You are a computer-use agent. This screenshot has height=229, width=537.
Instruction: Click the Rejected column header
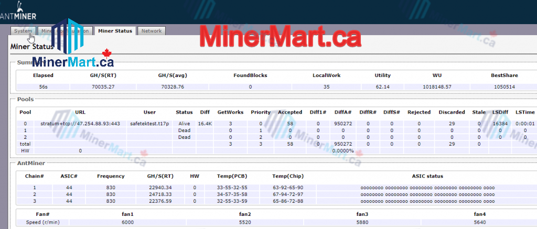point(419,112)
